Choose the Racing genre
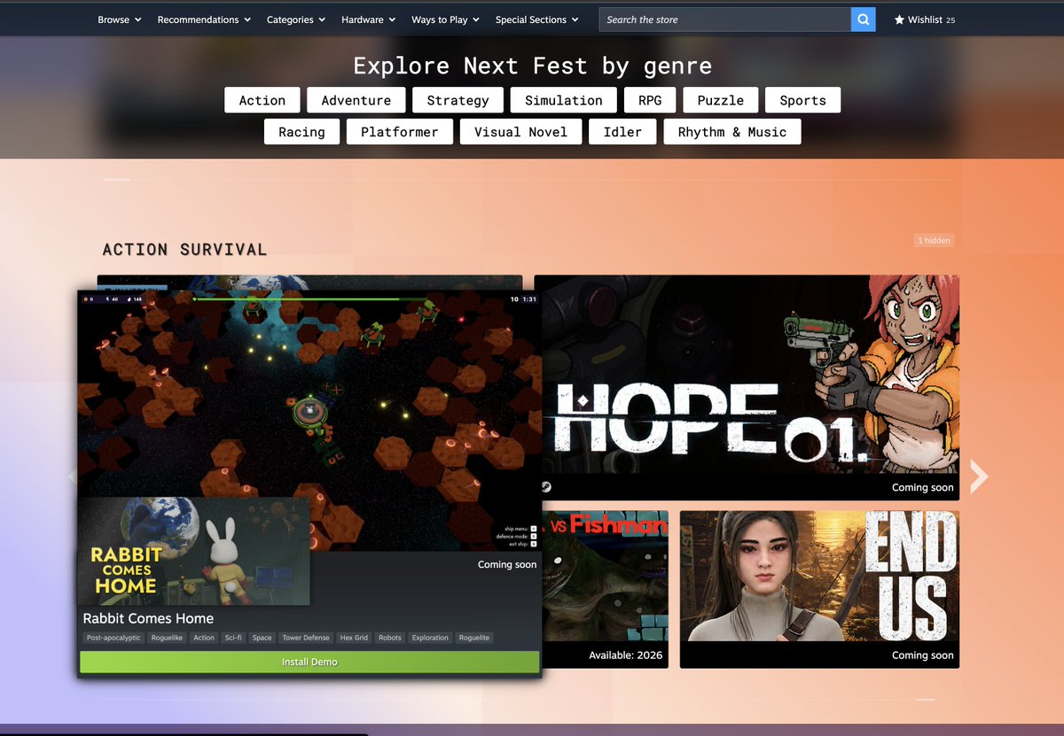Image resolution: width=1064 pixels, height=736 pixels. point(301,132)
